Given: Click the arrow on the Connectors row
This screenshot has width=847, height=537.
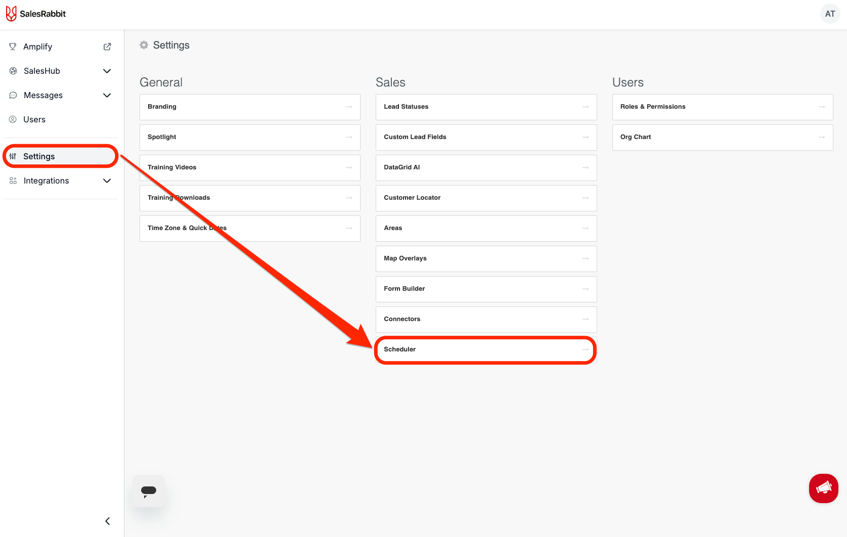Looking at the screenshot, I should coord(586,319).
